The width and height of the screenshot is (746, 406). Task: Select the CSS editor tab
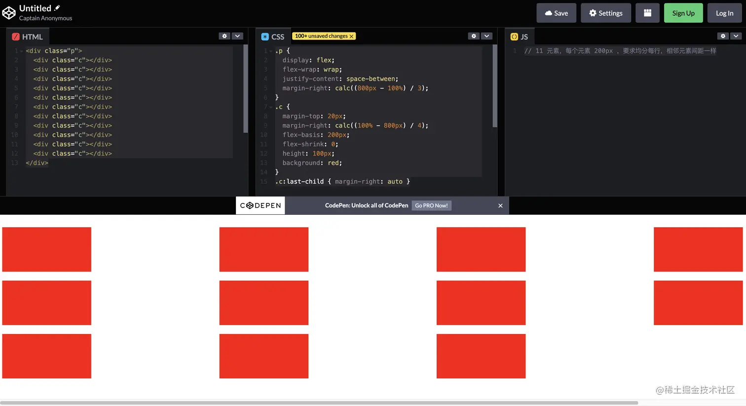pos(273,37)
